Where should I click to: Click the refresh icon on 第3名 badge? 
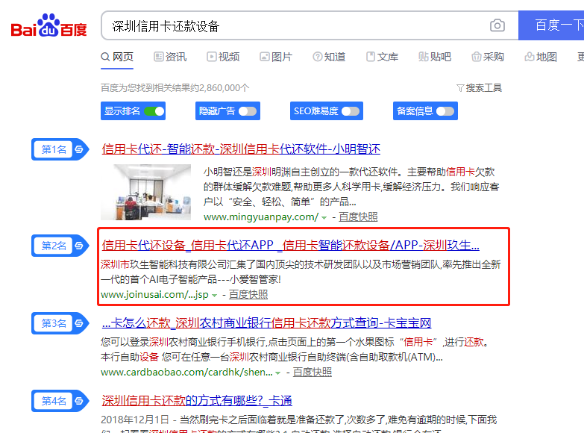pos(79,323)
